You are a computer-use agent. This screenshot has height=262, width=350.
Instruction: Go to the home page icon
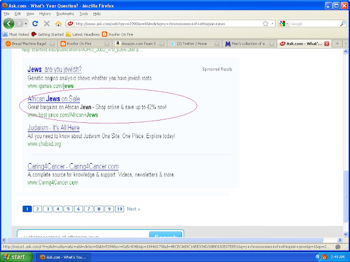[x=59, y=23]
